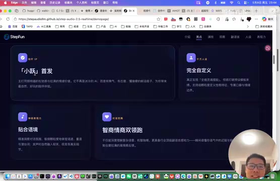Click the red extension icon beside address bar
This screenshot has height=181, width=280.
click(x=166, y=19)
